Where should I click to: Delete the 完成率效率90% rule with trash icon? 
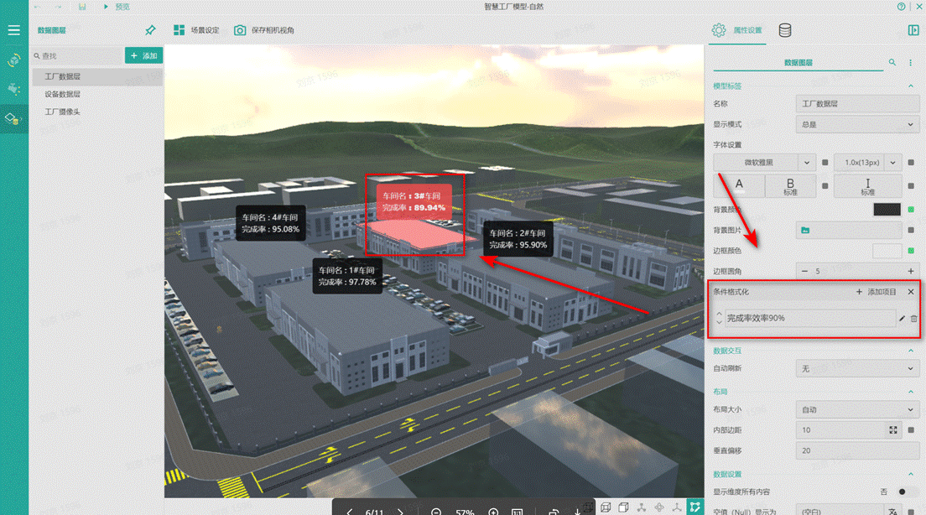[x=913, y=319]
